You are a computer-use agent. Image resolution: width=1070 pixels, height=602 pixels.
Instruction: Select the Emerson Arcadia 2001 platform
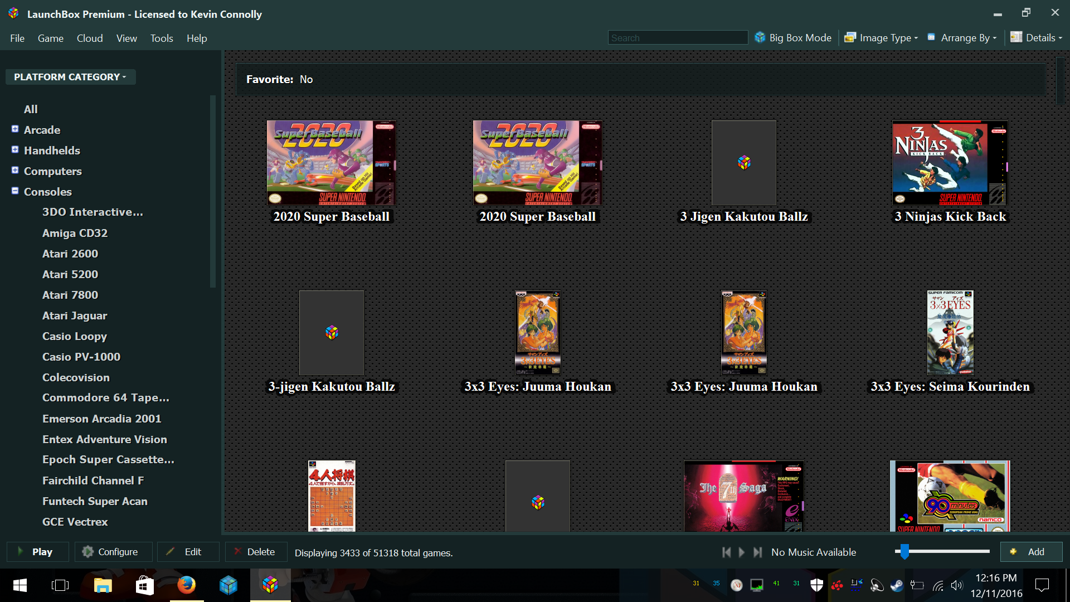(101, 419)
